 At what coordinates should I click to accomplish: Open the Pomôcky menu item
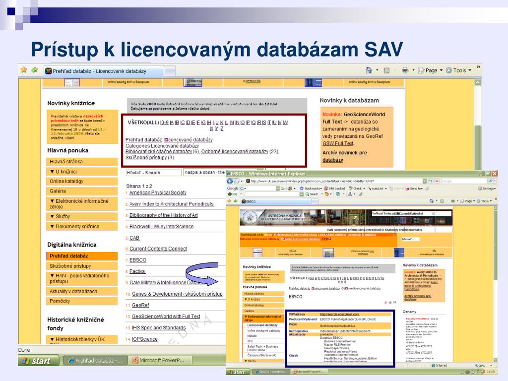(82, 301)
